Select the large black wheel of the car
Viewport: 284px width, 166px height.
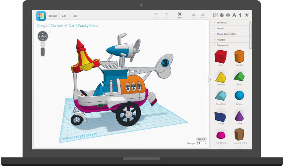[x=128, y=114]
